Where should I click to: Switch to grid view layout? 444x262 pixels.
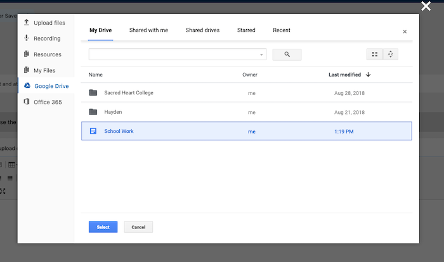[x=375, y=54]
